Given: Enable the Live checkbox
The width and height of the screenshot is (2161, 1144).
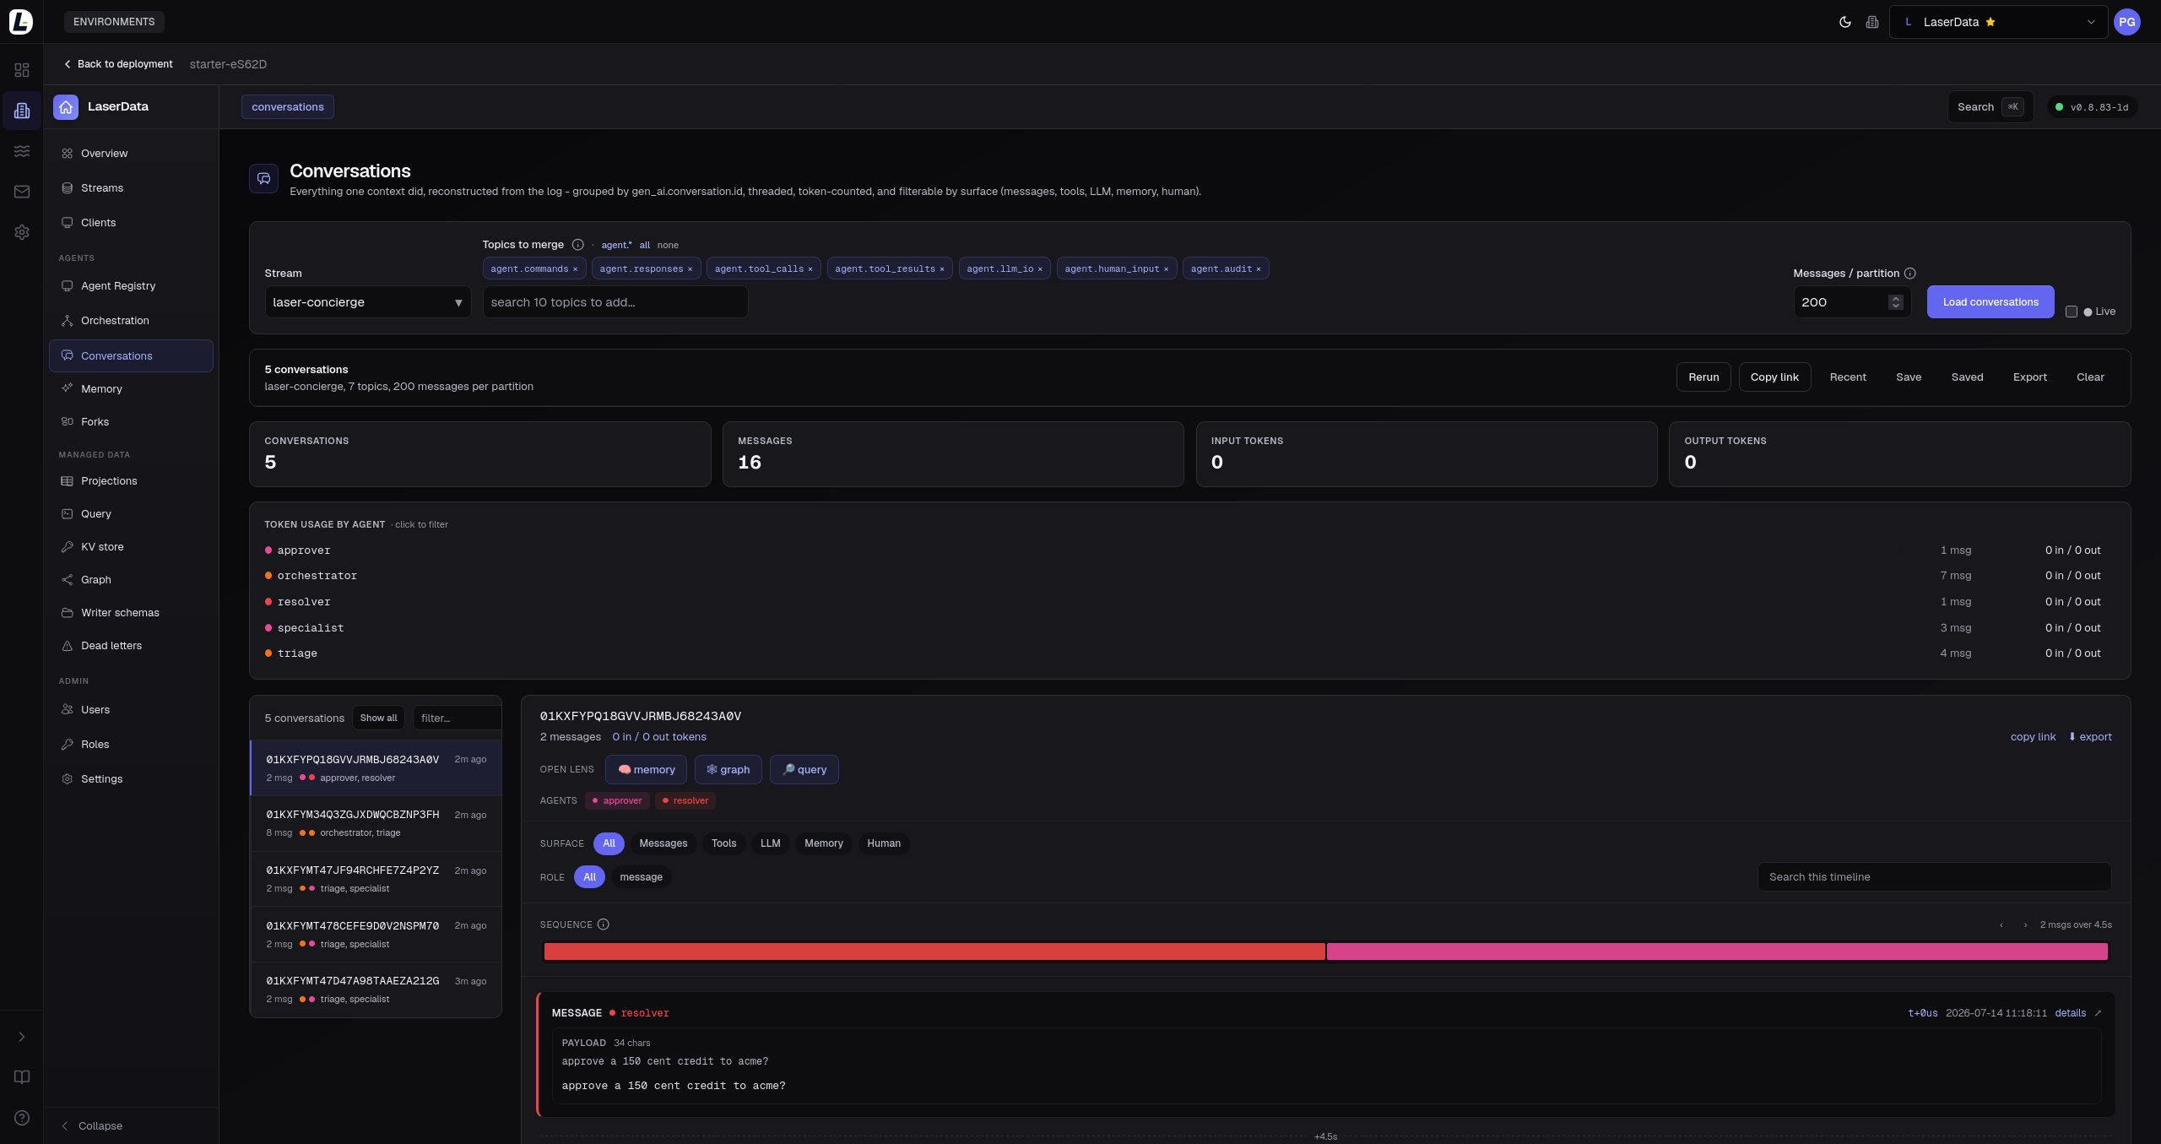Looking at the screenshot, I should (2072, 312).
